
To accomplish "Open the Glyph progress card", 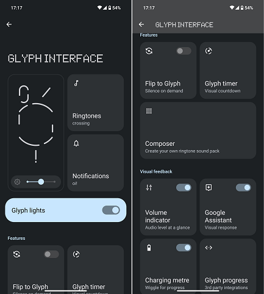I will coord(228,267).
